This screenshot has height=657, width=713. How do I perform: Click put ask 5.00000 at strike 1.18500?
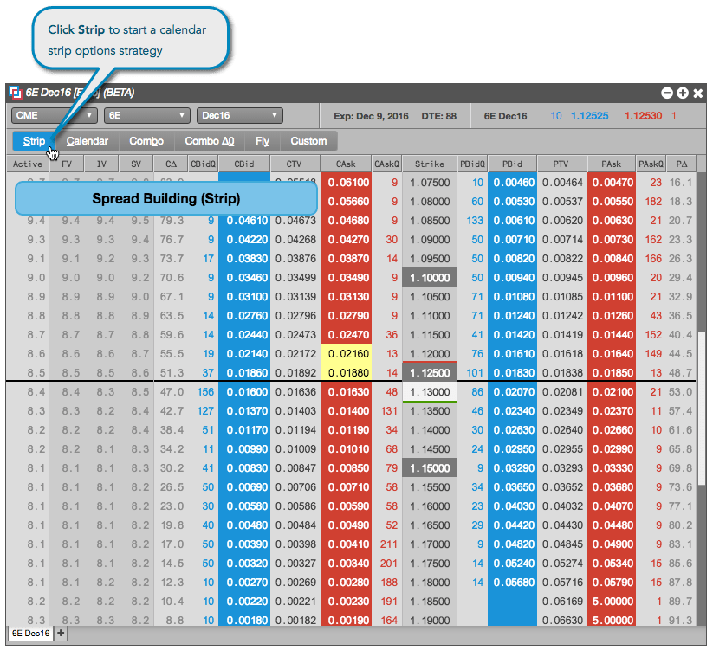(x=612, y=601)
